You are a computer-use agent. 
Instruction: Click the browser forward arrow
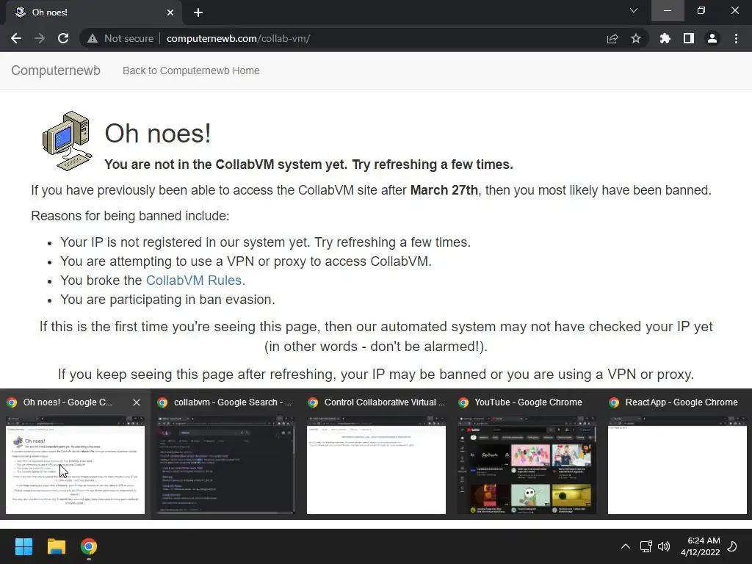40,38
